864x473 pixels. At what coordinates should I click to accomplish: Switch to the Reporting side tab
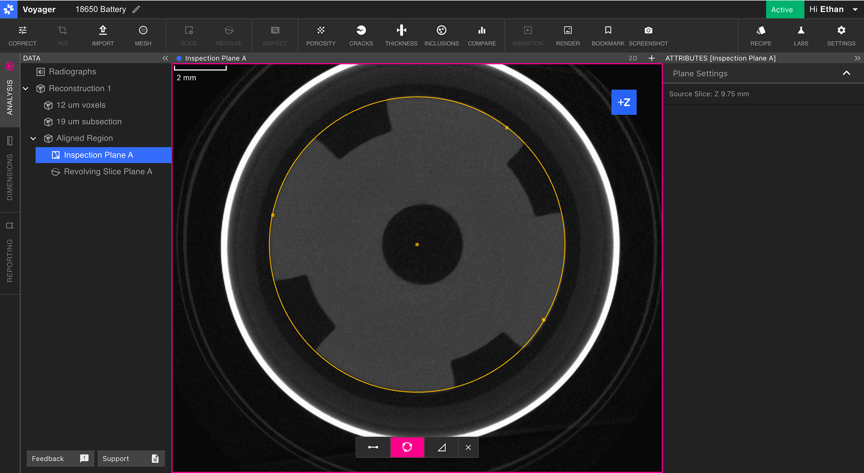(x=10, y=254)
